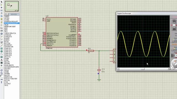The height and width of the screenshot is (99, 177).
Task: Open the 2D Graphics Symbols tool
Action: tap(1, 63)
